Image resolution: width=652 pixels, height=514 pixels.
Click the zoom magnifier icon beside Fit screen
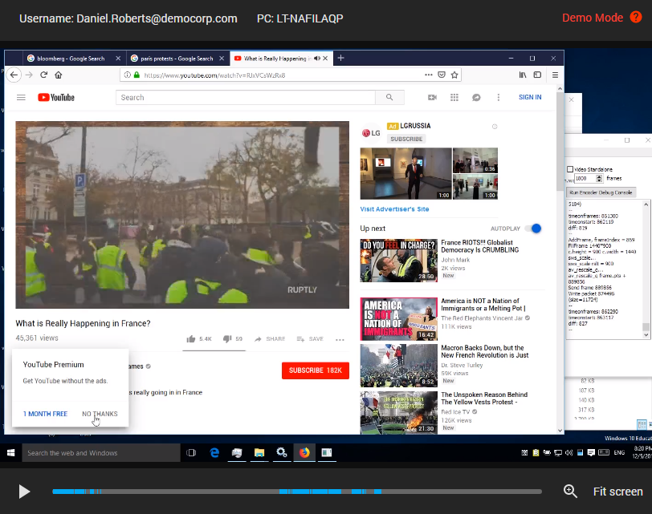tap(570, 492)
